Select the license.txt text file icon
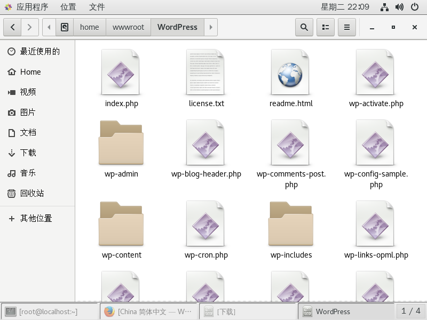 (x=205, y=72)
